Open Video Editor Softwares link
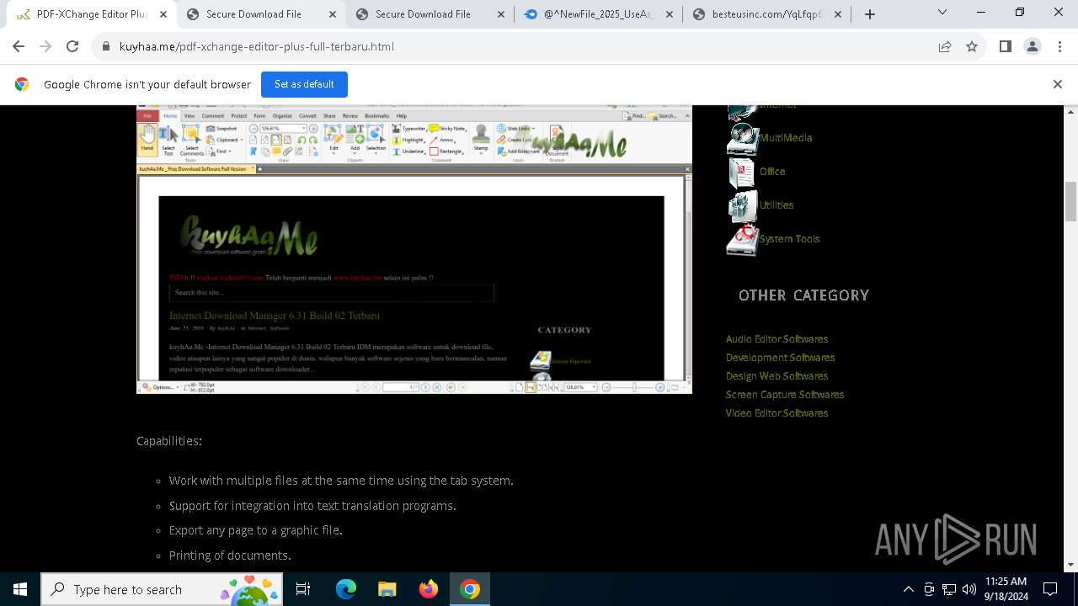The image size is (1078, 606). pos(776,413)
